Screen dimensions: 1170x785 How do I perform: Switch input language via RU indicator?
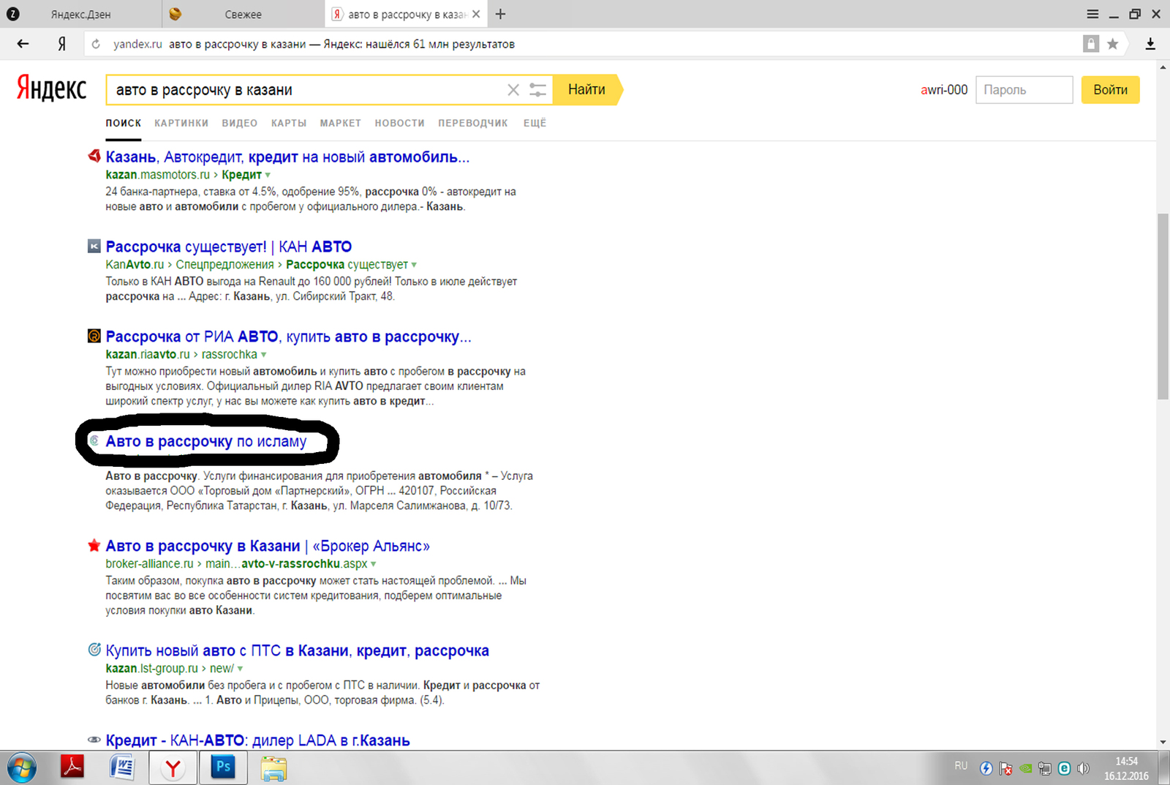tap(961, 766)
